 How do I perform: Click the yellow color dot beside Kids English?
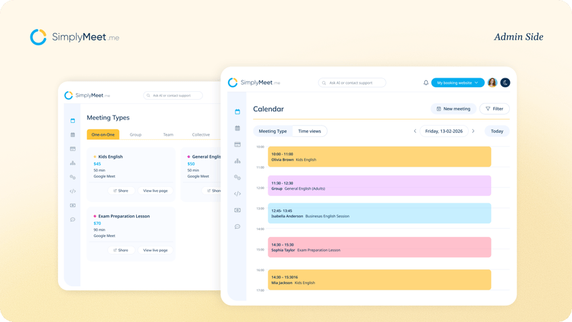[95, 157]
